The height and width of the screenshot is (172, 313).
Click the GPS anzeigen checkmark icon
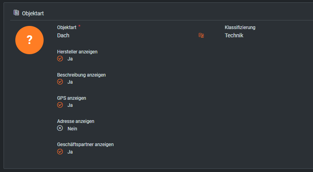click(60, 105)
